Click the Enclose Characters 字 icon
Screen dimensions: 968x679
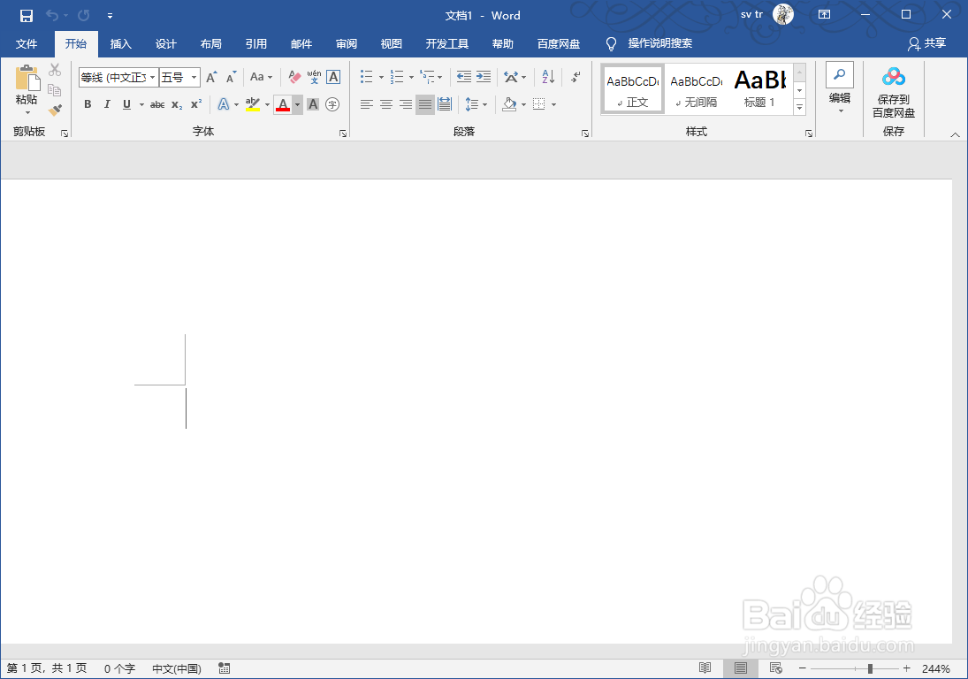(x=332, y=104)
